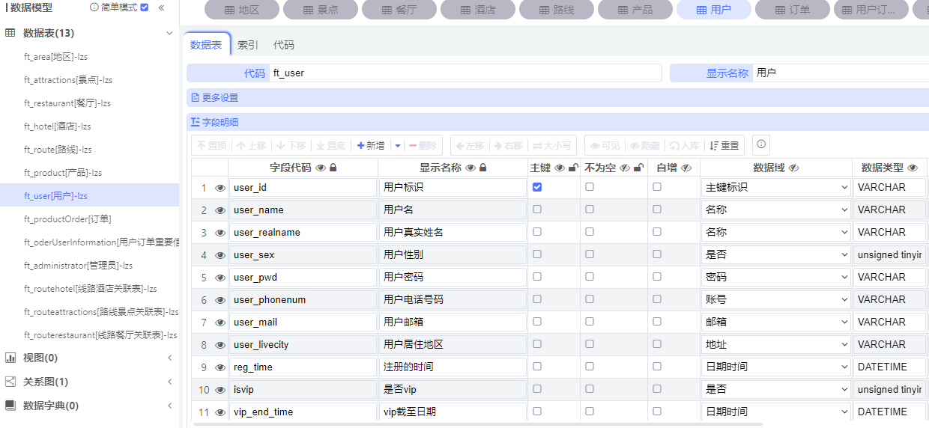Image resolution: width=929 pixels, height=428 pixels.
Task: Toggle the eye icon in 数据类型 header
Action: pos(913,168)
